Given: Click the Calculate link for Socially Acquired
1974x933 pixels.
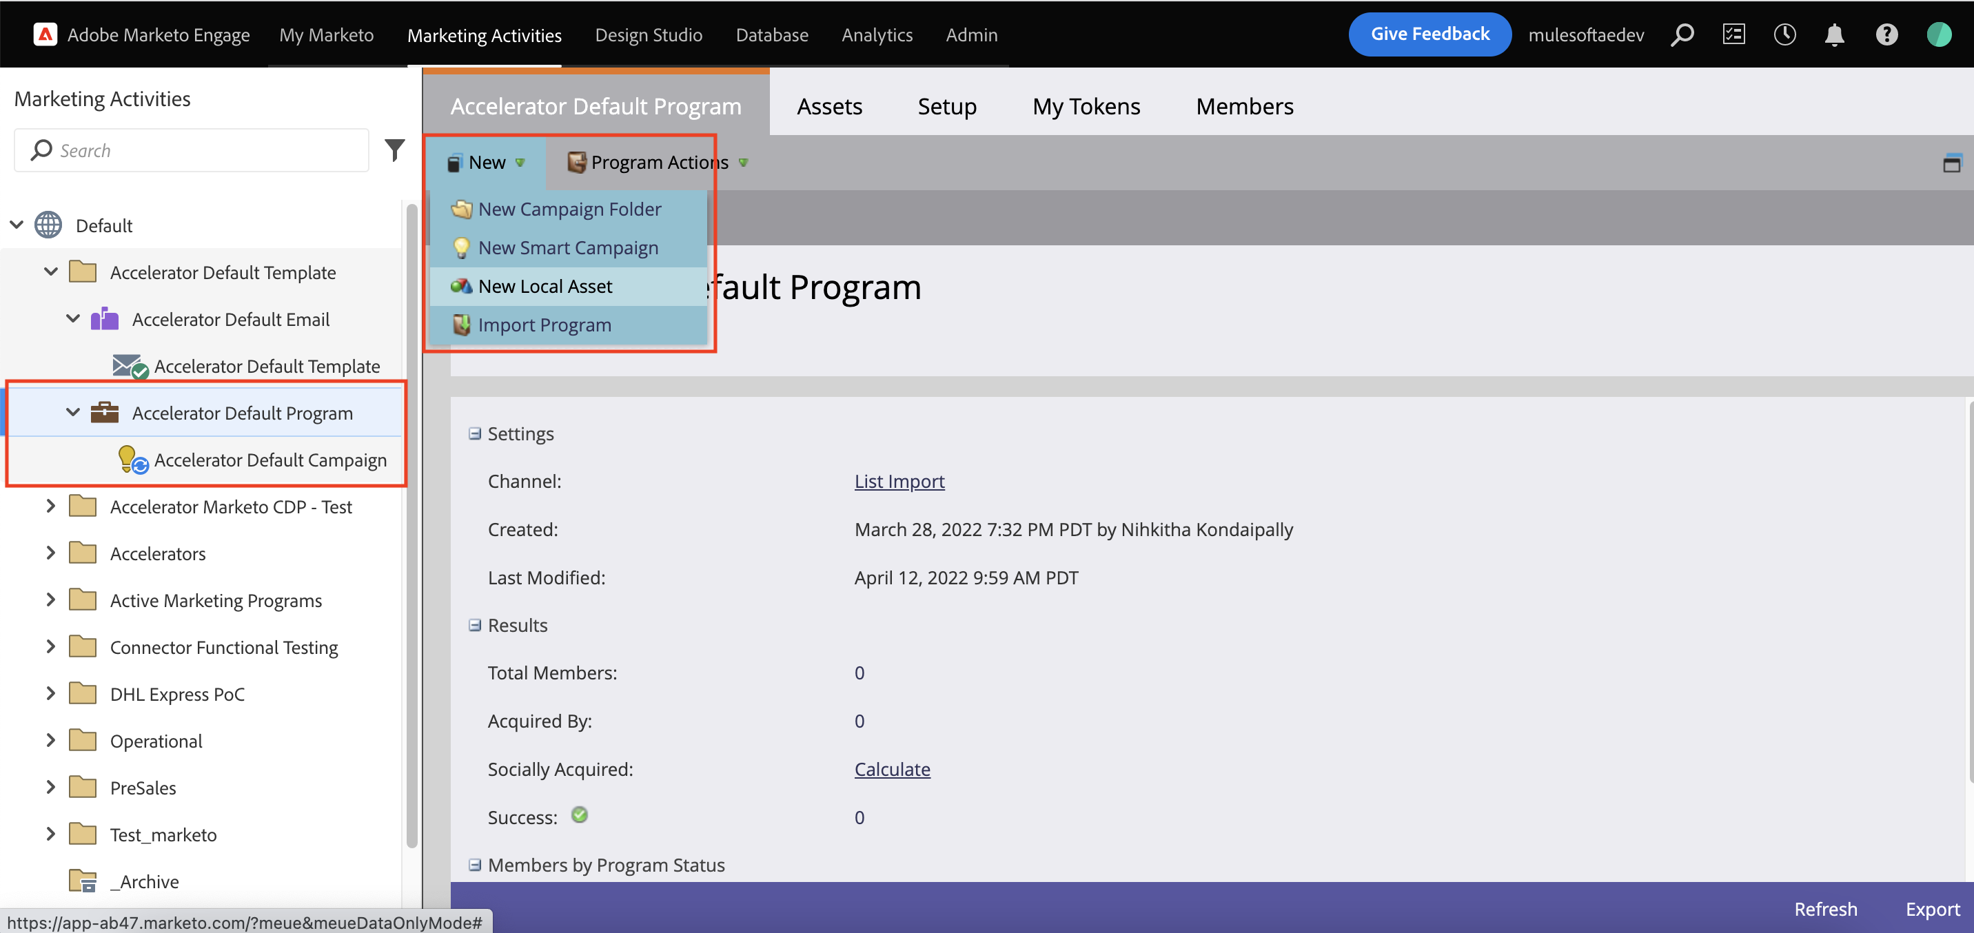Looking at the screenshot, I should [892, 769].
